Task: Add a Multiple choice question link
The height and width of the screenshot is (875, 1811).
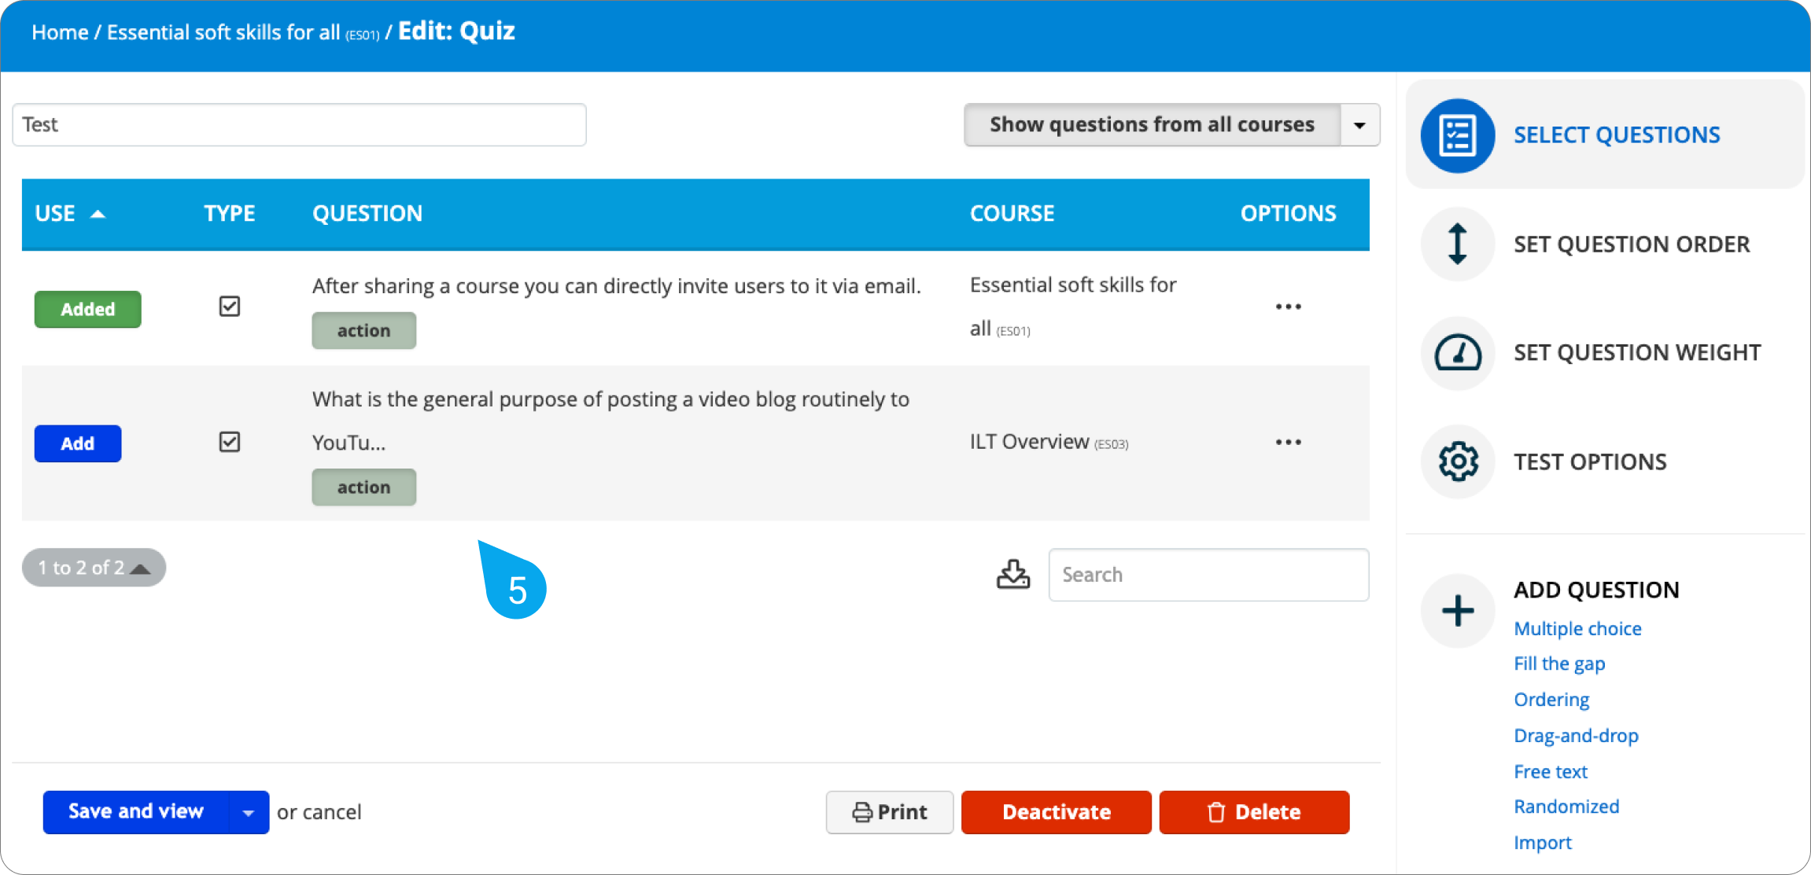Action: point(1577,629)
